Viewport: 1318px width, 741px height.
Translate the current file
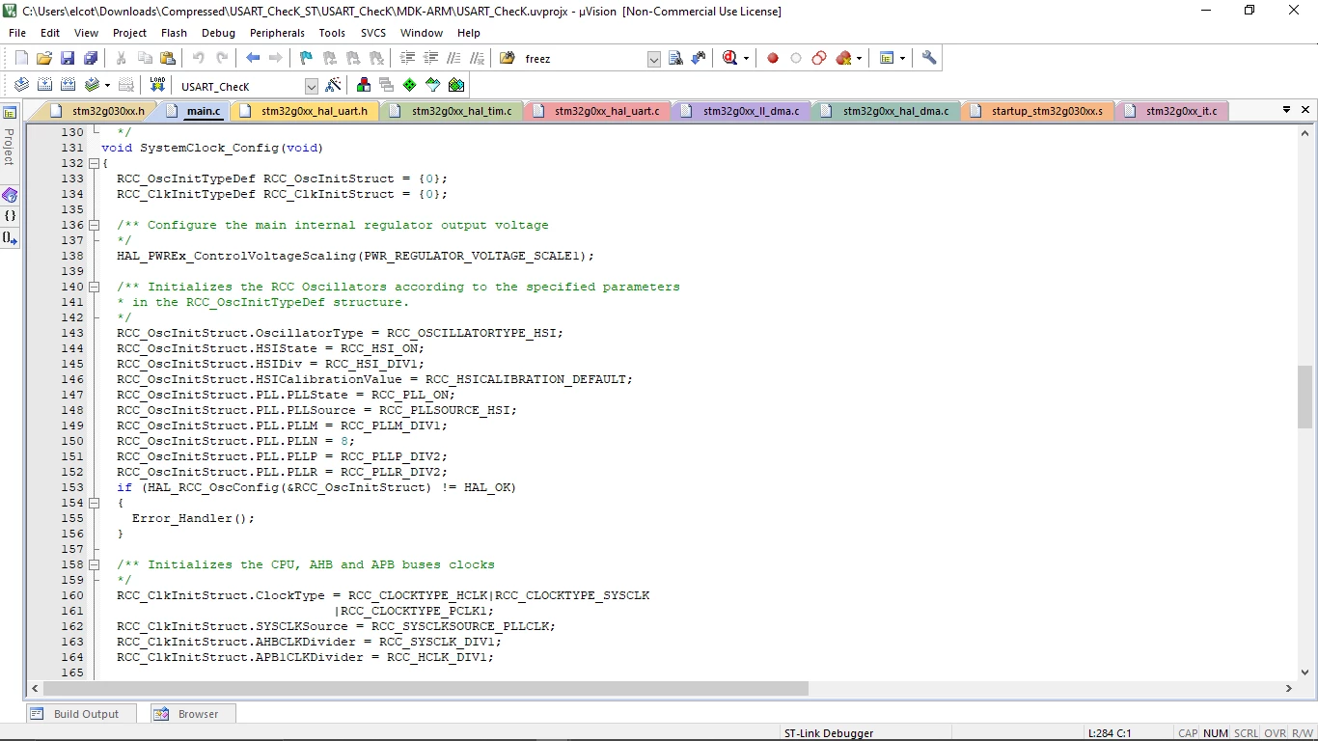click(21, 85)
